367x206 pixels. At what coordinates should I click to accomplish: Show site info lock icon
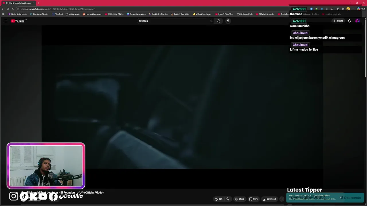[x=18, y=9]
